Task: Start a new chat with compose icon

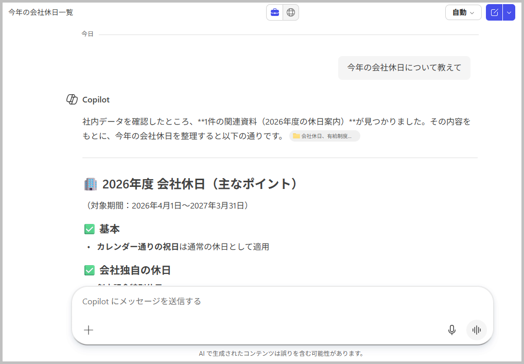Action: tap(494, 12)
